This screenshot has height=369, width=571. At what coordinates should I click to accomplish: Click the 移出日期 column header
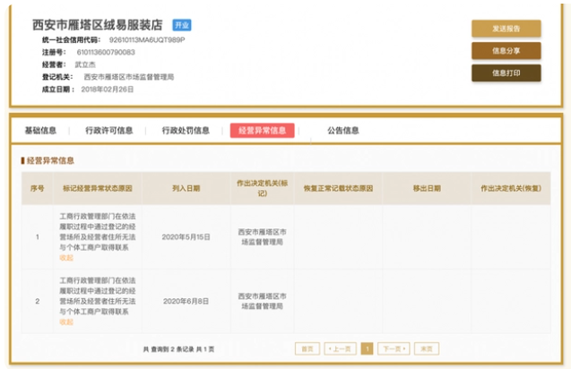427,188
